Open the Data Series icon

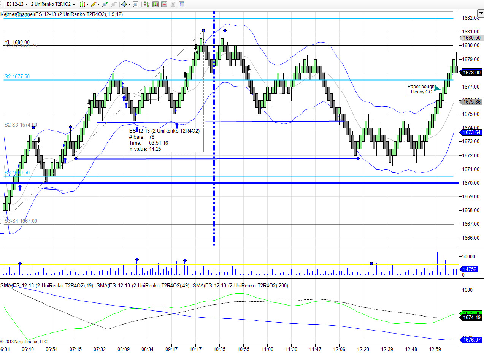156,4
